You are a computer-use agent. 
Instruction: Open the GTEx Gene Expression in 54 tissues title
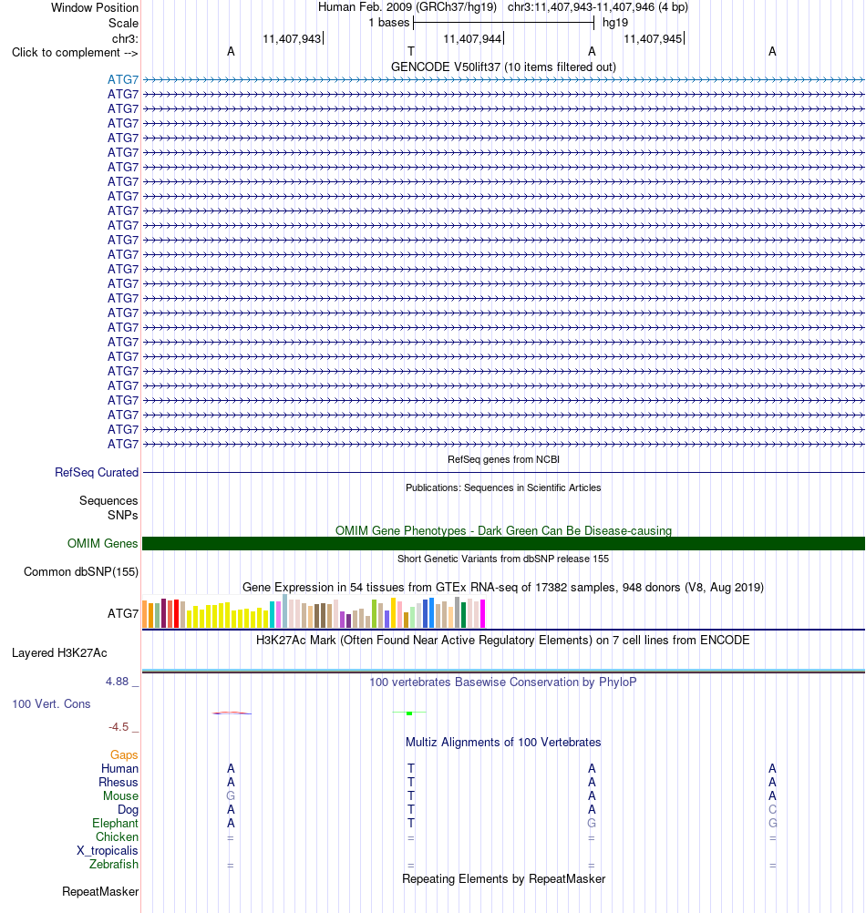[x=503, y=587]
